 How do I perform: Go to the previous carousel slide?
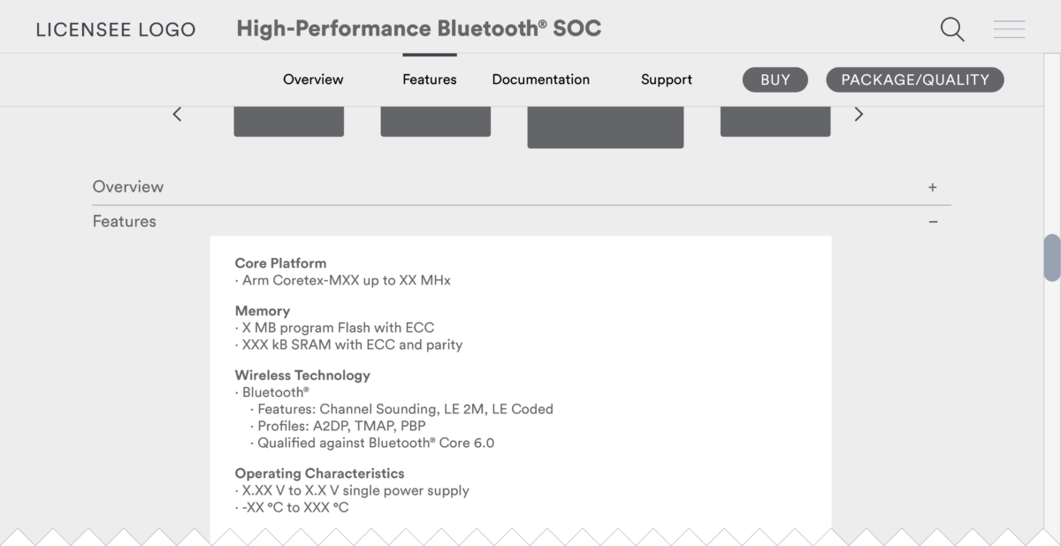click(177, 114)
